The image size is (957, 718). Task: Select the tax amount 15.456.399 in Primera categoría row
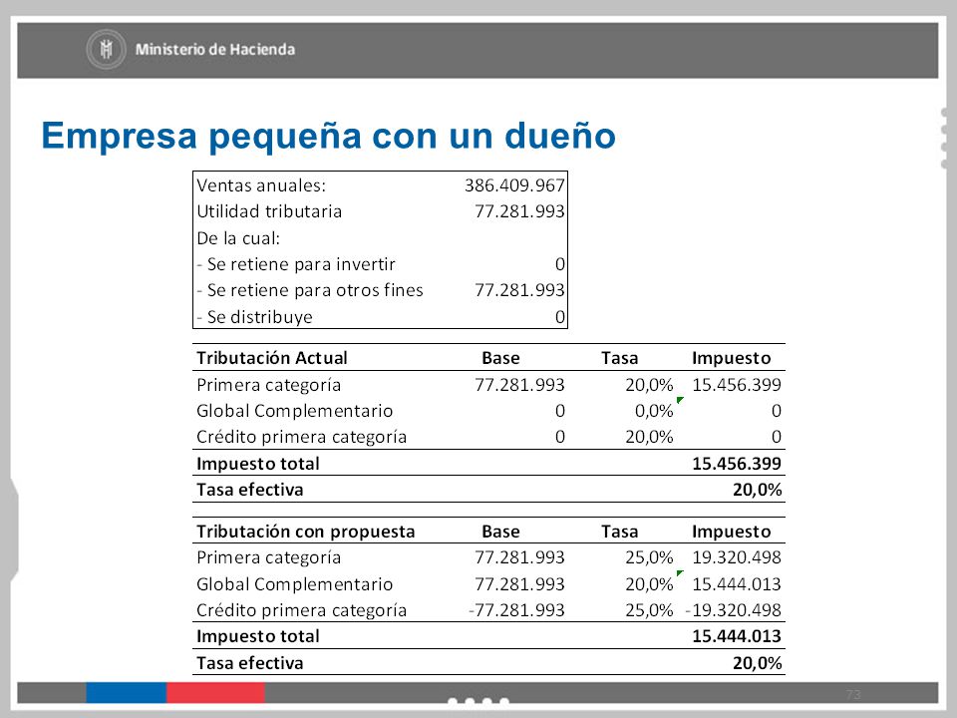pyautogui.click(x=736, y=385)
